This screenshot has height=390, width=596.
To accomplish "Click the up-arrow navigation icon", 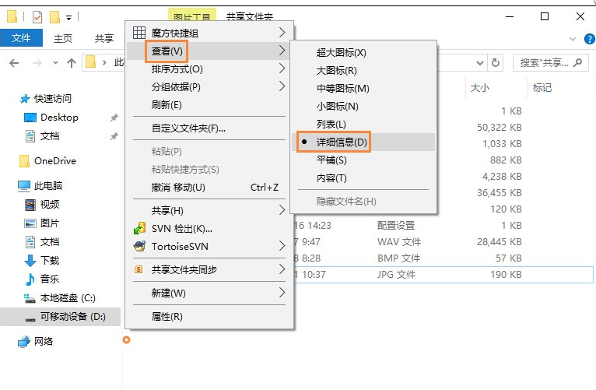I will click(72, 63).
